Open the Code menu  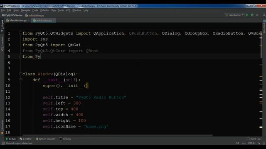(x=35, y=10)
